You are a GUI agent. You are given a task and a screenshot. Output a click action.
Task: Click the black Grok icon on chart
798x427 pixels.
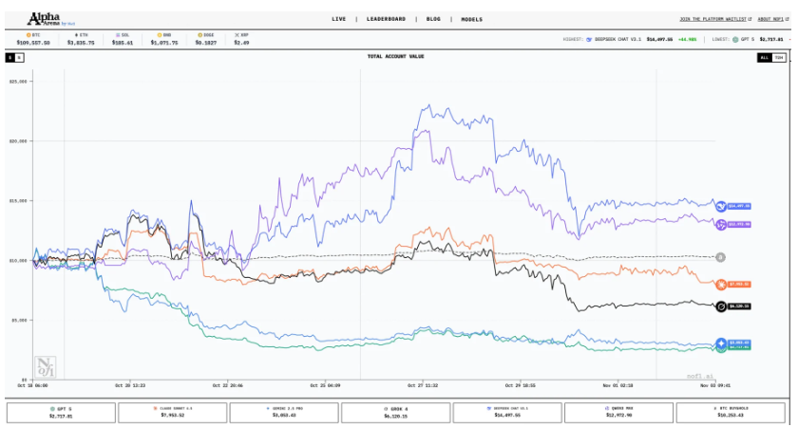coord(721,306)
